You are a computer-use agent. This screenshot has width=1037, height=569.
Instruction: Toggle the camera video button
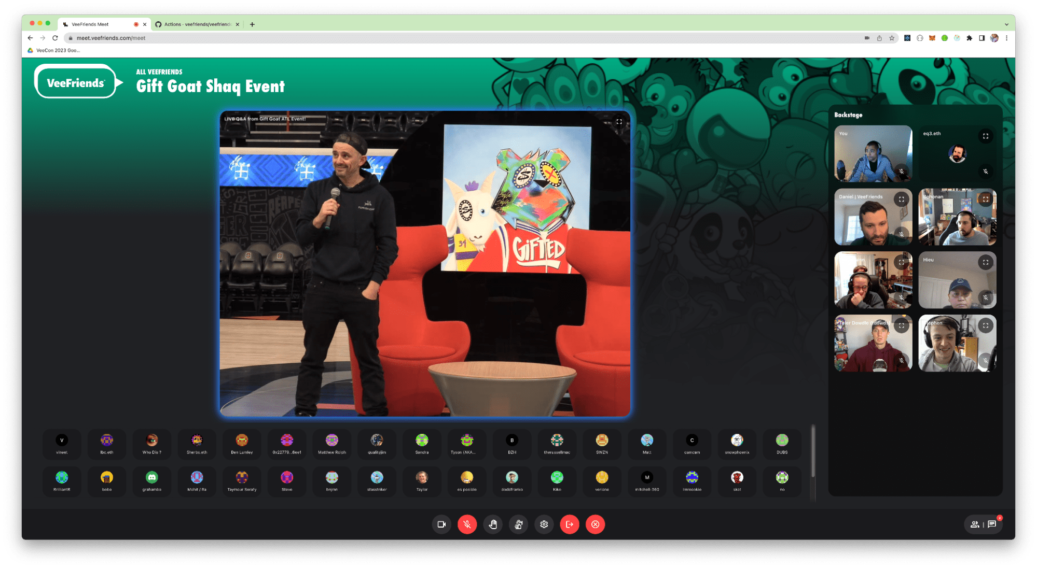441,524
